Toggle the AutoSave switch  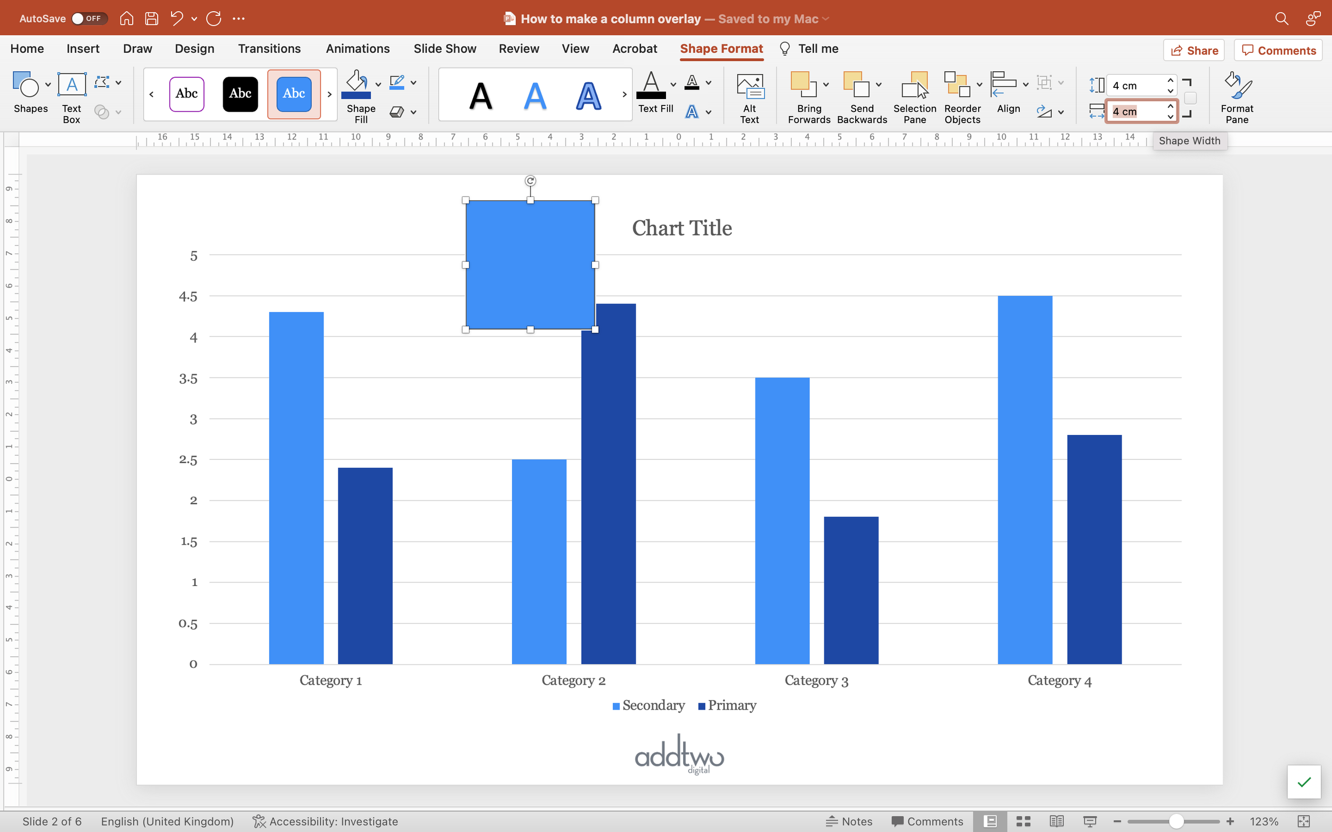(88, 18)
